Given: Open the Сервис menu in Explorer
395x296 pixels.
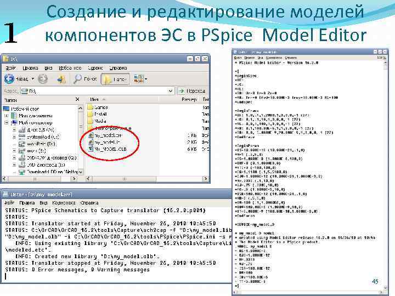Looking at the screenshot, I should click(x=95, y=68).
